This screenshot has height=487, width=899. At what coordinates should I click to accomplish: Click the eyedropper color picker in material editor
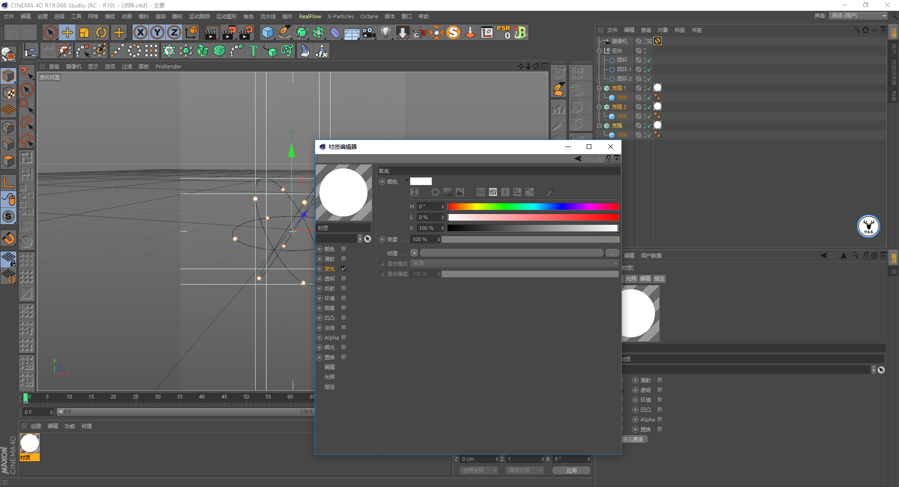[550, 192]
